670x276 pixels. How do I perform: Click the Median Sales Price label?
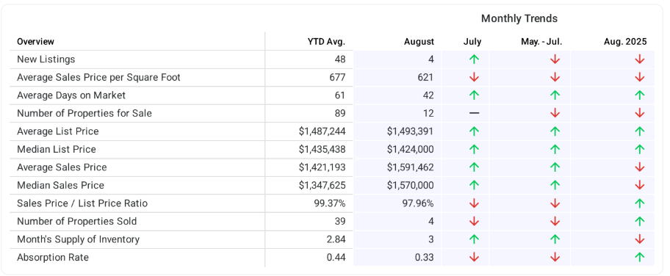(61, 185)
